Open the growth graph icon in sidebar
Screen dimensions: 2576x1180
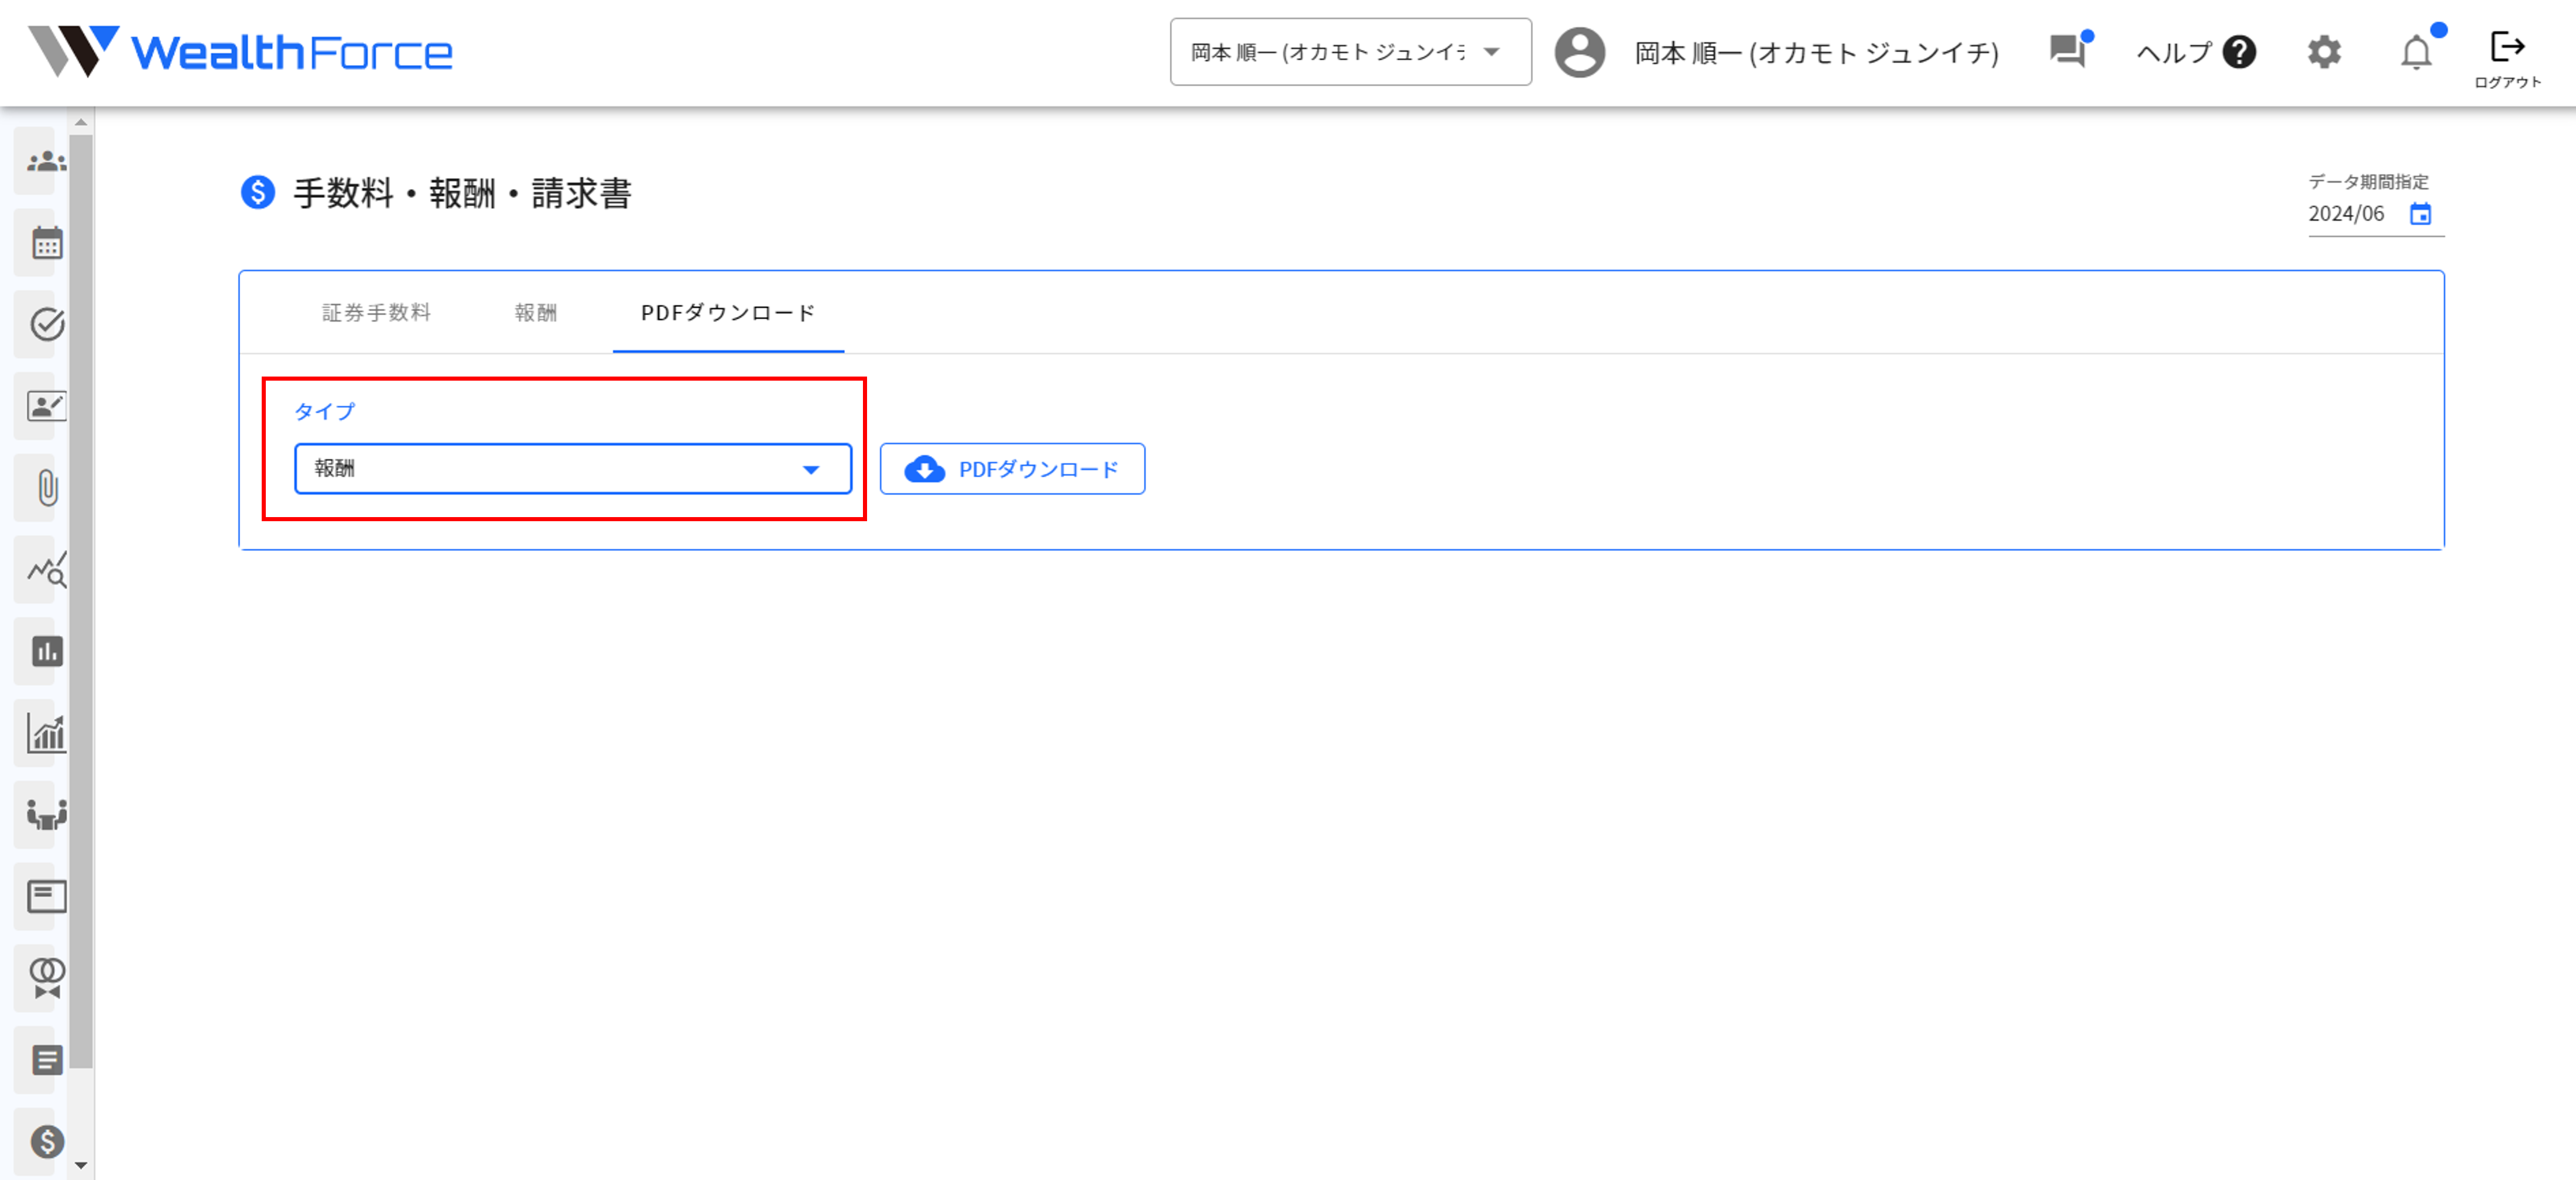coord(46,733)
